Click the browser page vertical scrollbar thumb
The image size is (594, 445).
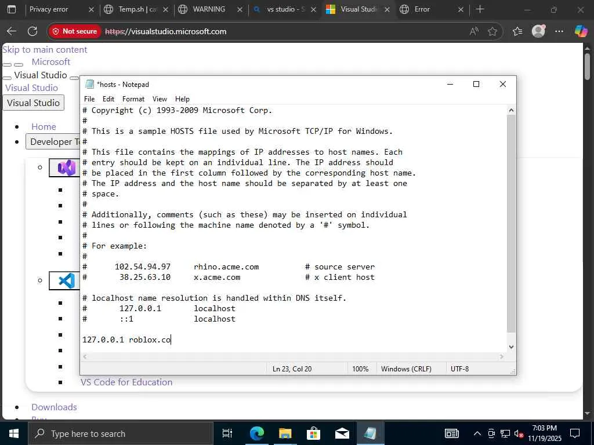coord(587,66)
